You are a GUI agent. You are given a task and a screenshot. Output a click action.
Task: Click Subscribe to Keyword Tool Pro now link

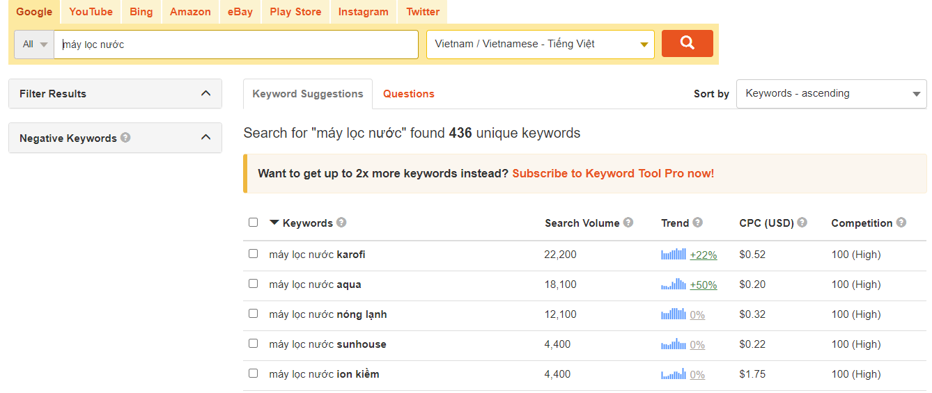[613, 174]
